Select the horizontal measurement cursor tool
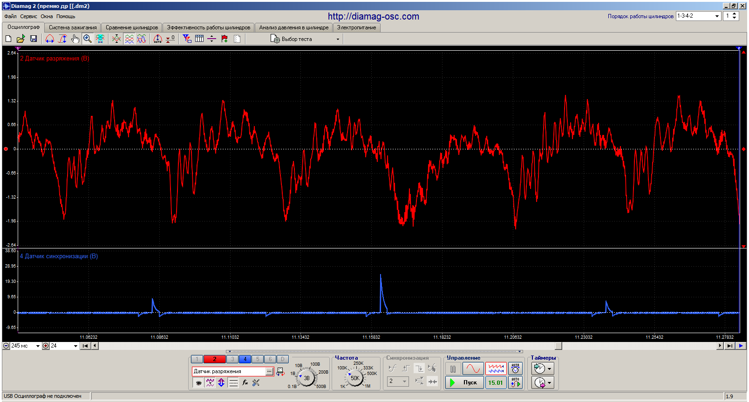The width and height of the screenshot is (749, 402). (x=50, y=39)
